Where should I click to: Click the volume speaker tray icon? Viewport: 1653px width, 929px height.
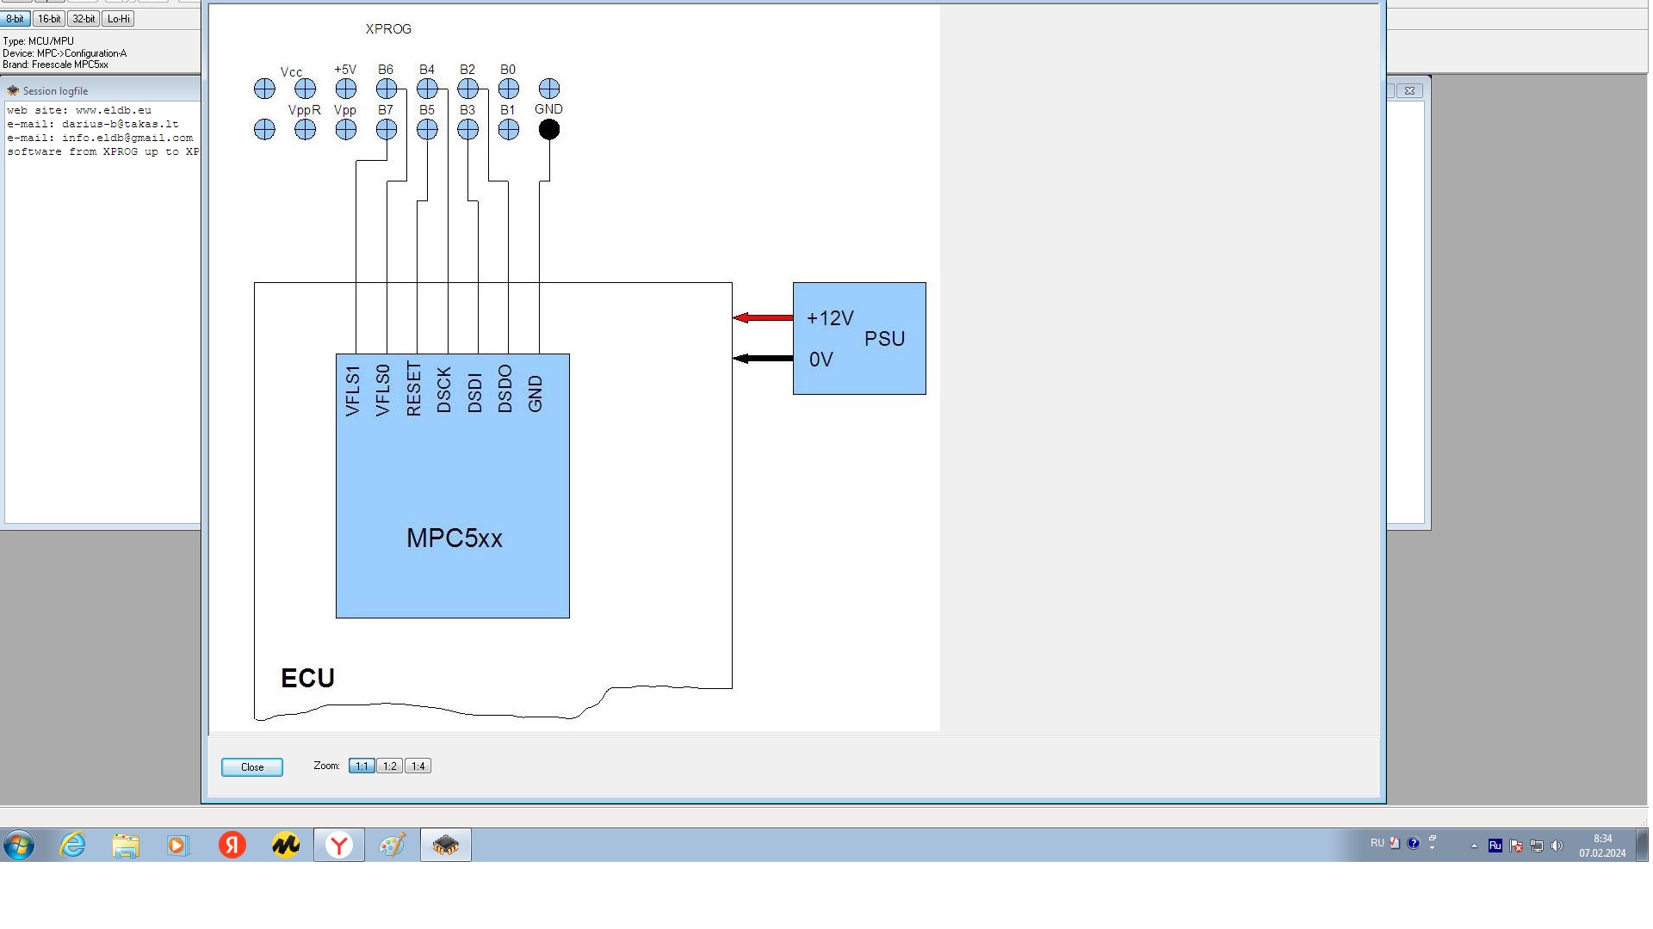coord(1557,846)
